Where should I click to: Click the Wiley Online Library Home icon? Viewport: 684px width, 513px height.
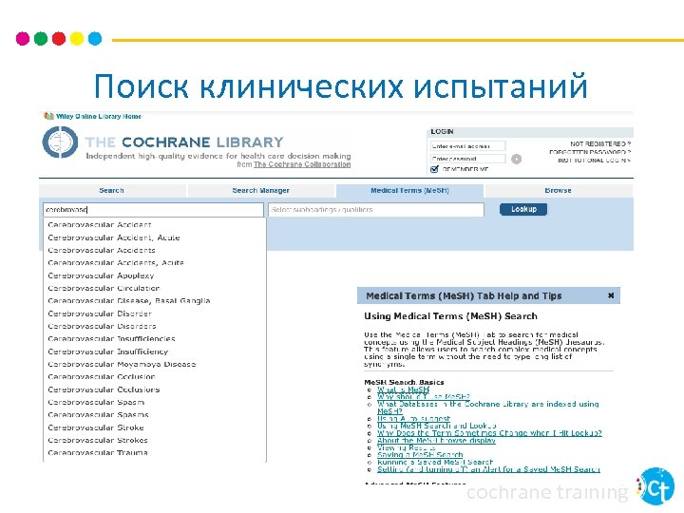(x=48, y=116)
